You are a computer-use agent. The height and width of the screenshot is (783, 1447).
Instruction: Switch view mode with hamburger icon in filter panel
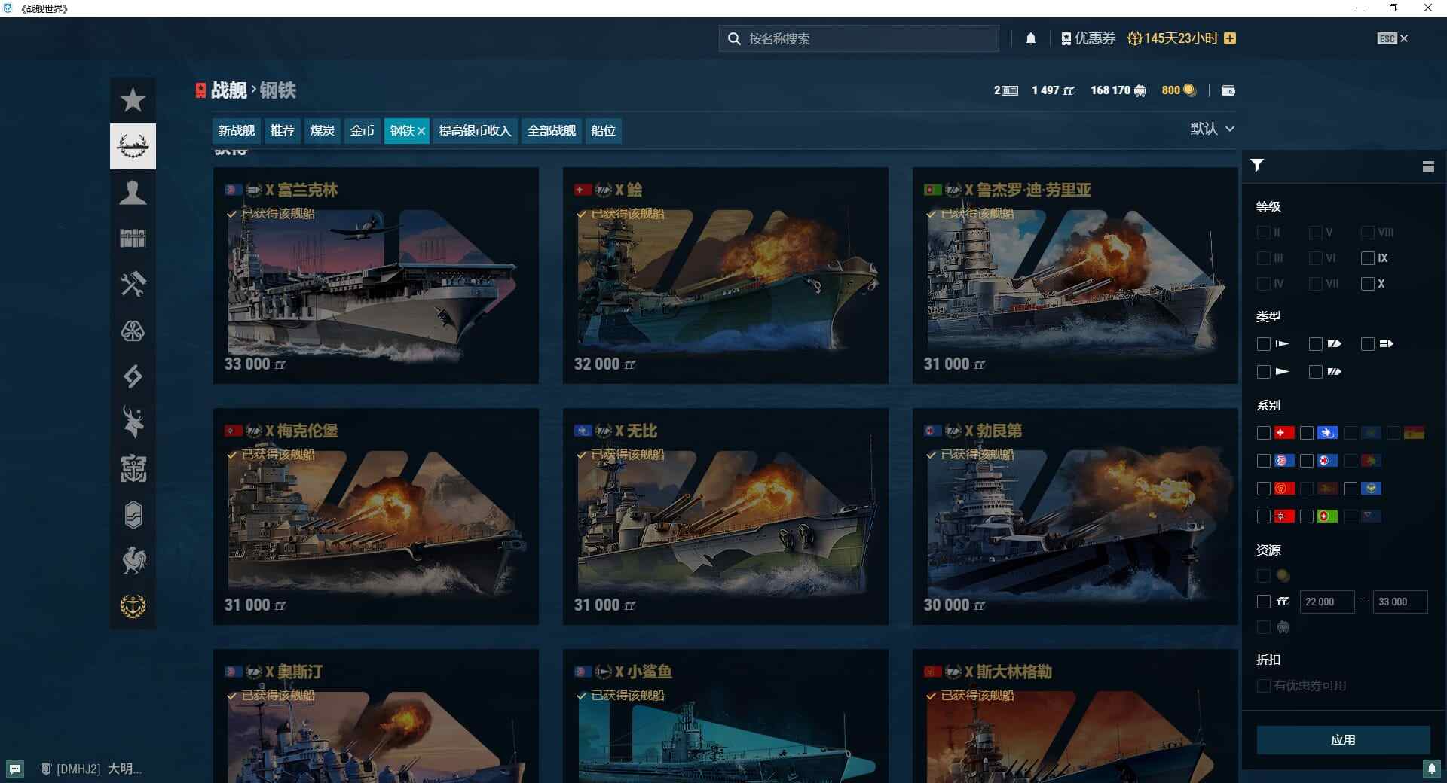pyautogui.click(x=1429, y=166)
